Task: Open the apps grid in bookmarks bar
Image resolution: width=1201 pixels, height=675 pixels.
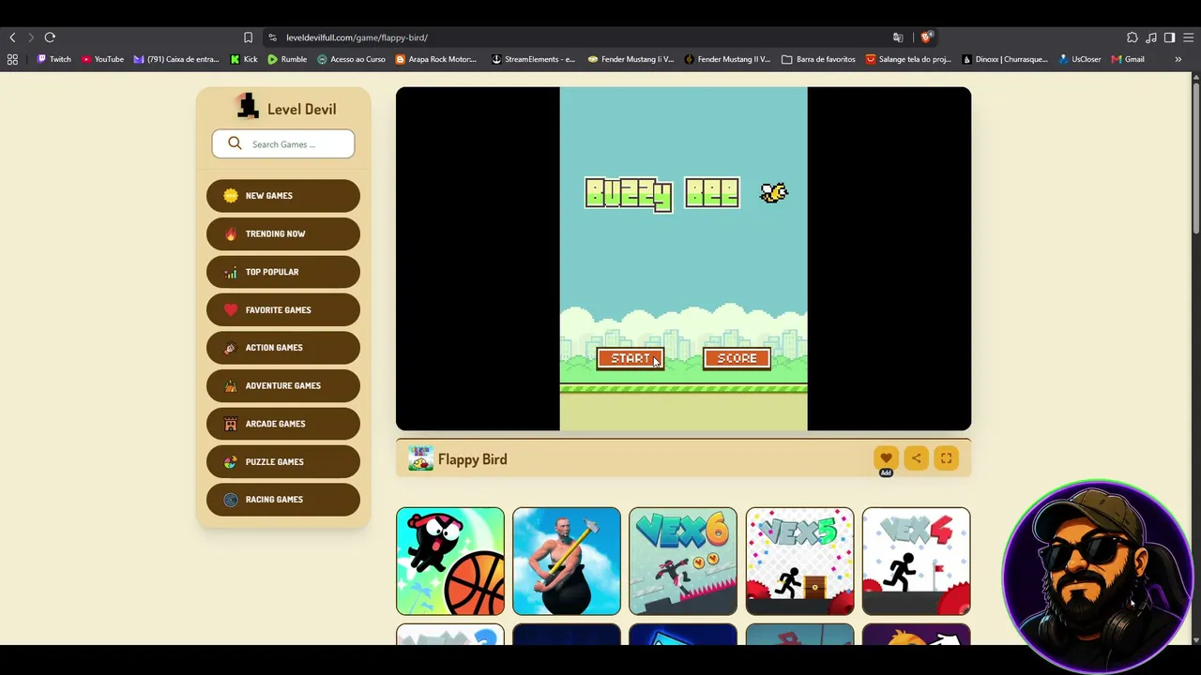Action: point(12,59)
